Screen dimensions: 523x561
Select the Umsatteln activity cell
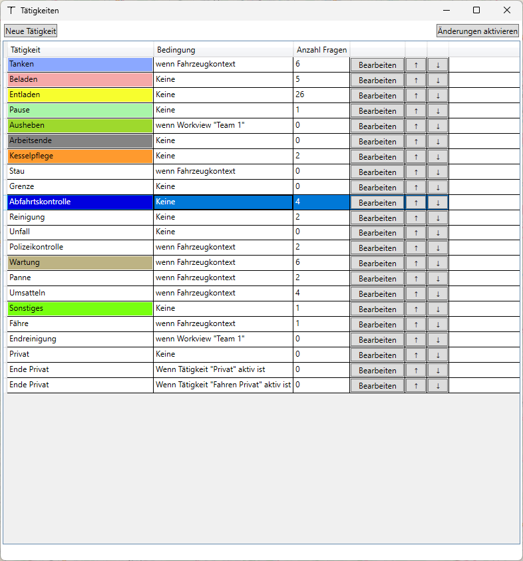(80, 293)
